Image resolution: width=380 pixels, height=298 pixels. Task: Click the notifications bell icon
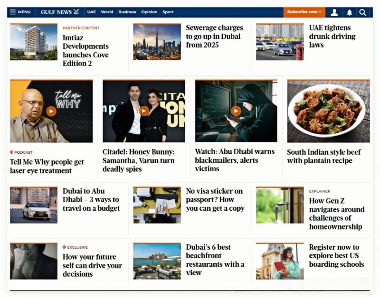point(349,12)
